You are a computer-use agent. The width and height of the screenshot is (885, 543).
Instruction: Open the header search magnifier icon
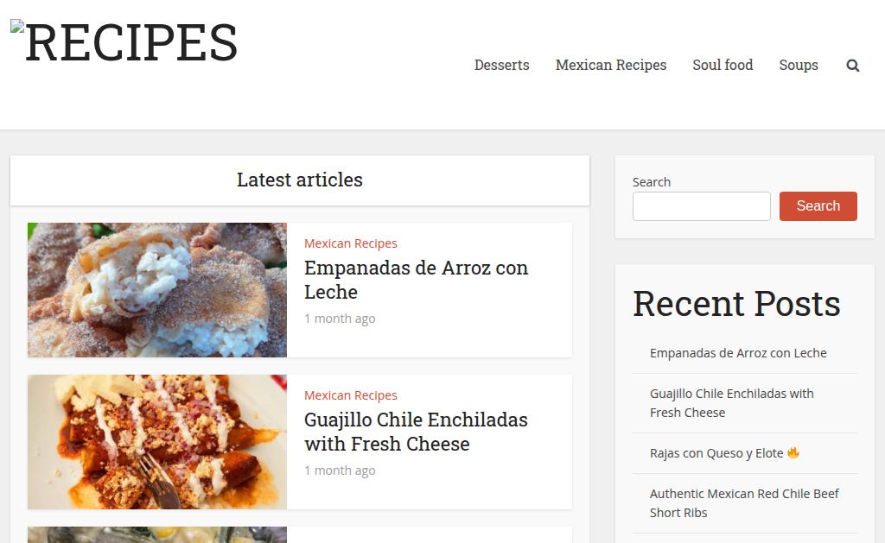tap(852, 66)
